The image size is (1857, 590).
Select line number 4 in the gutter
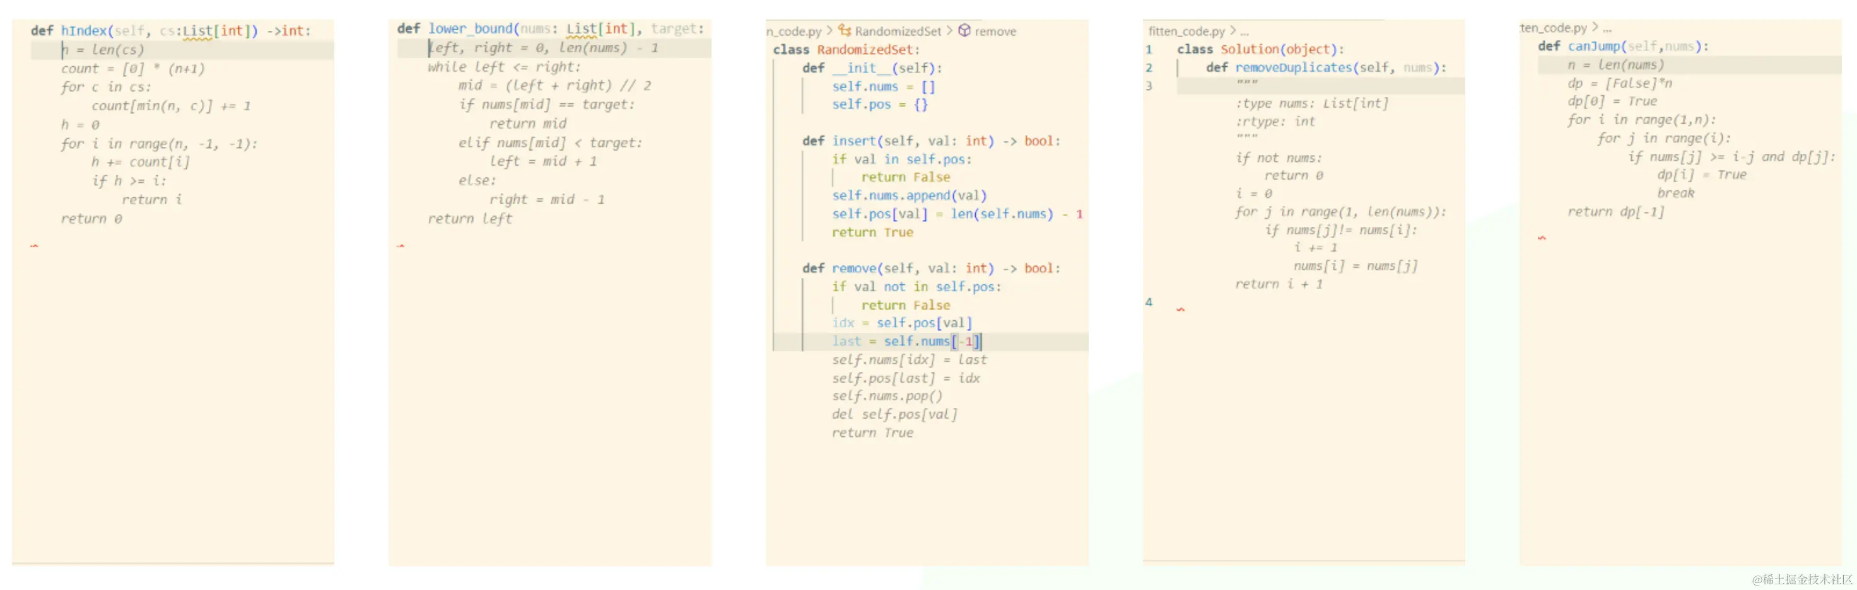coord(1149,302)
